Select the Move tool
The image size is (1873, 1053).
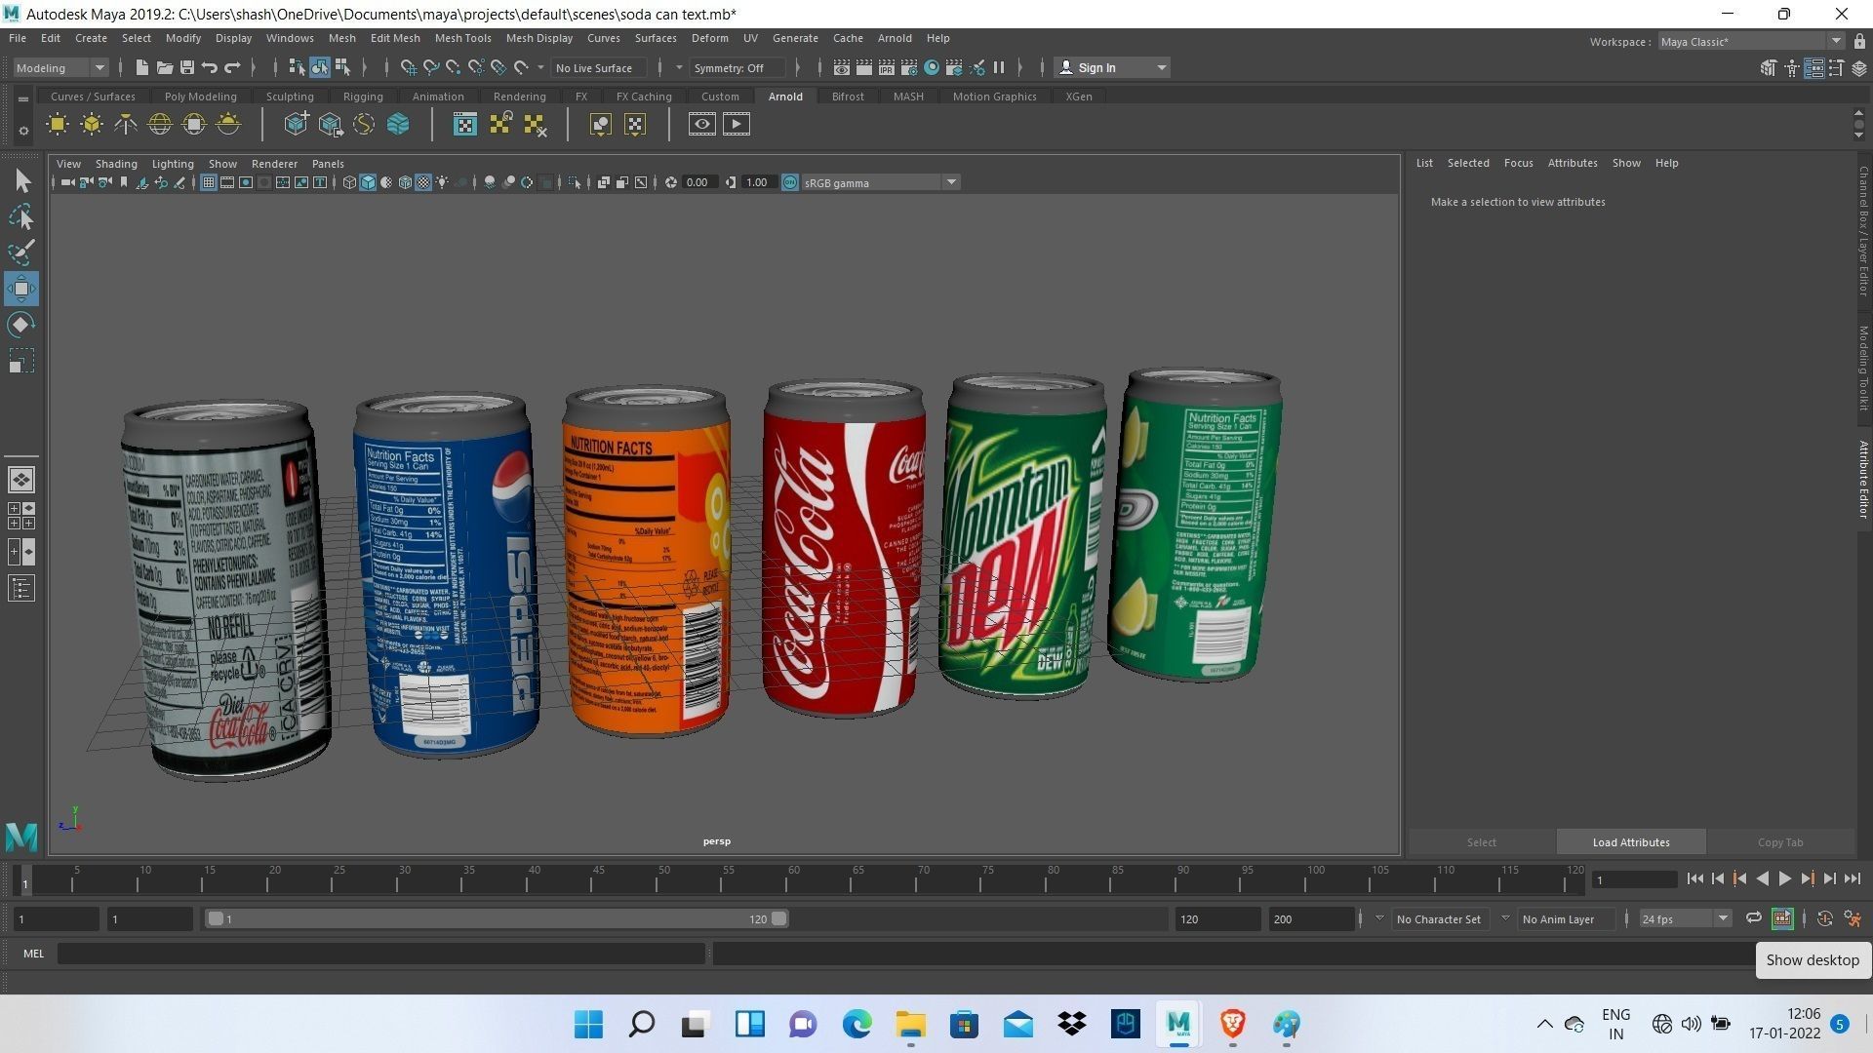click(x=21, y=289)
